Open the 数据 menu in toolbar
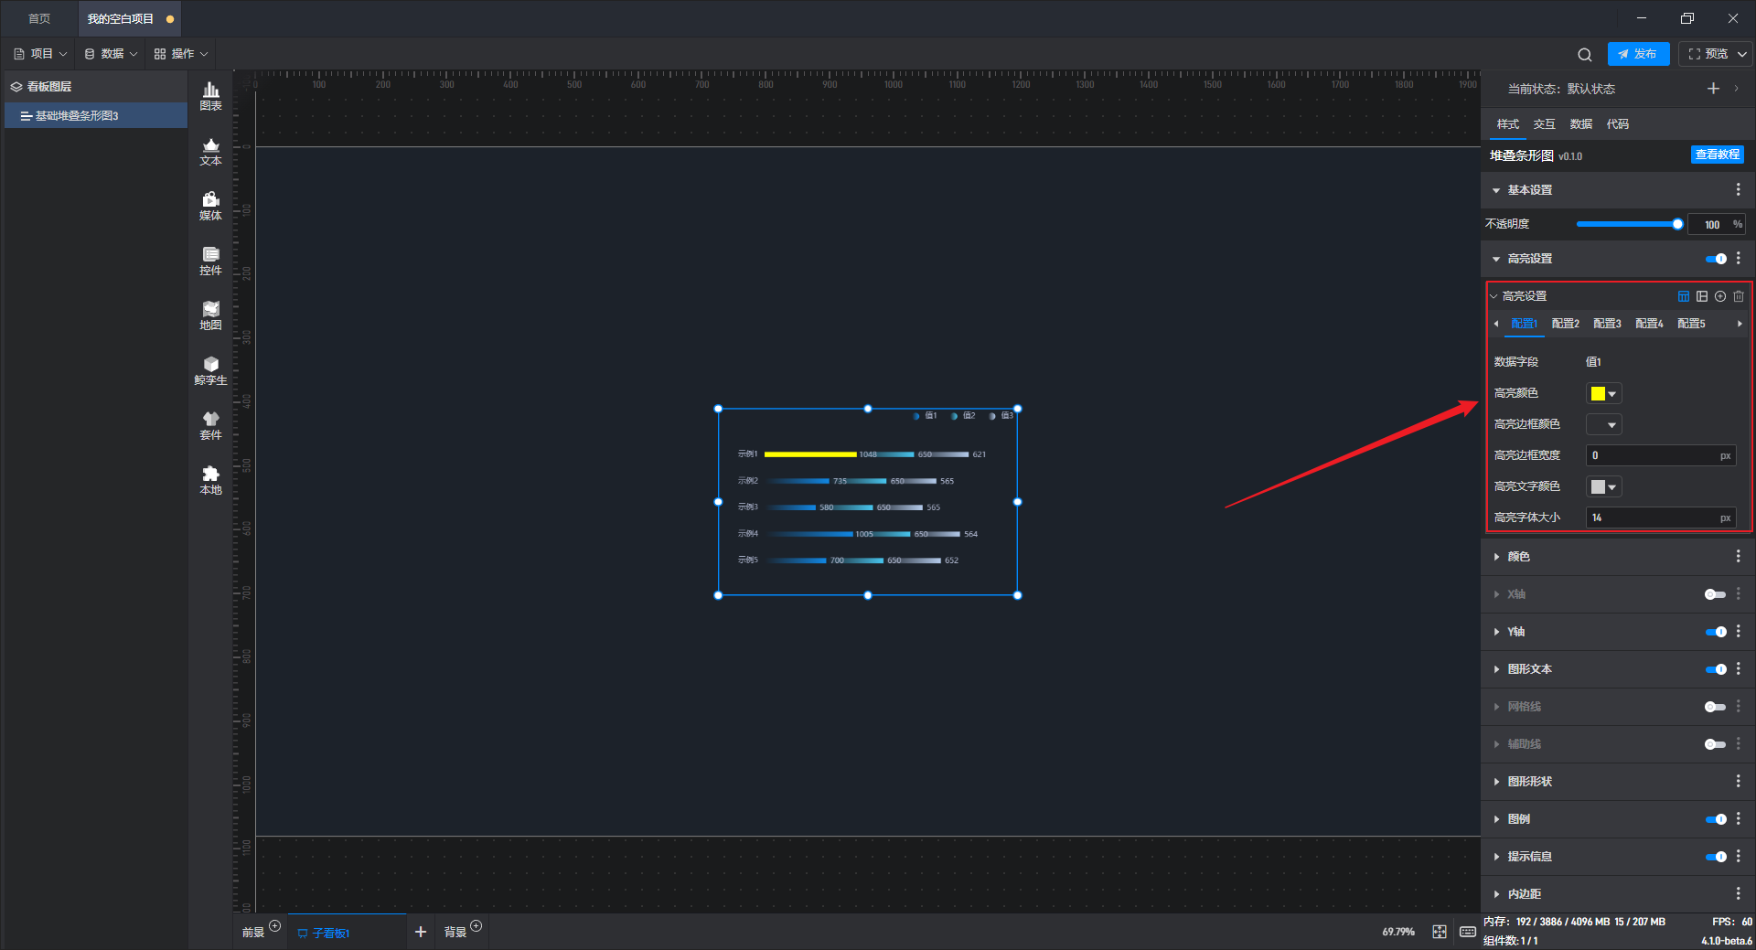 pyautogui.click(x=111, y=54)
